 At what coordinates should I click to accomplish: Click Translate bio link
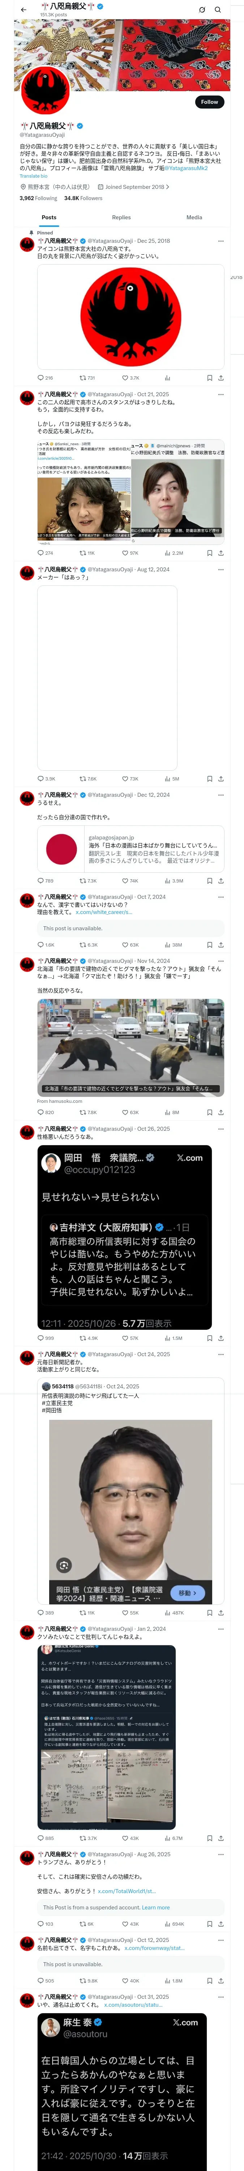click(x=34, y=176)
